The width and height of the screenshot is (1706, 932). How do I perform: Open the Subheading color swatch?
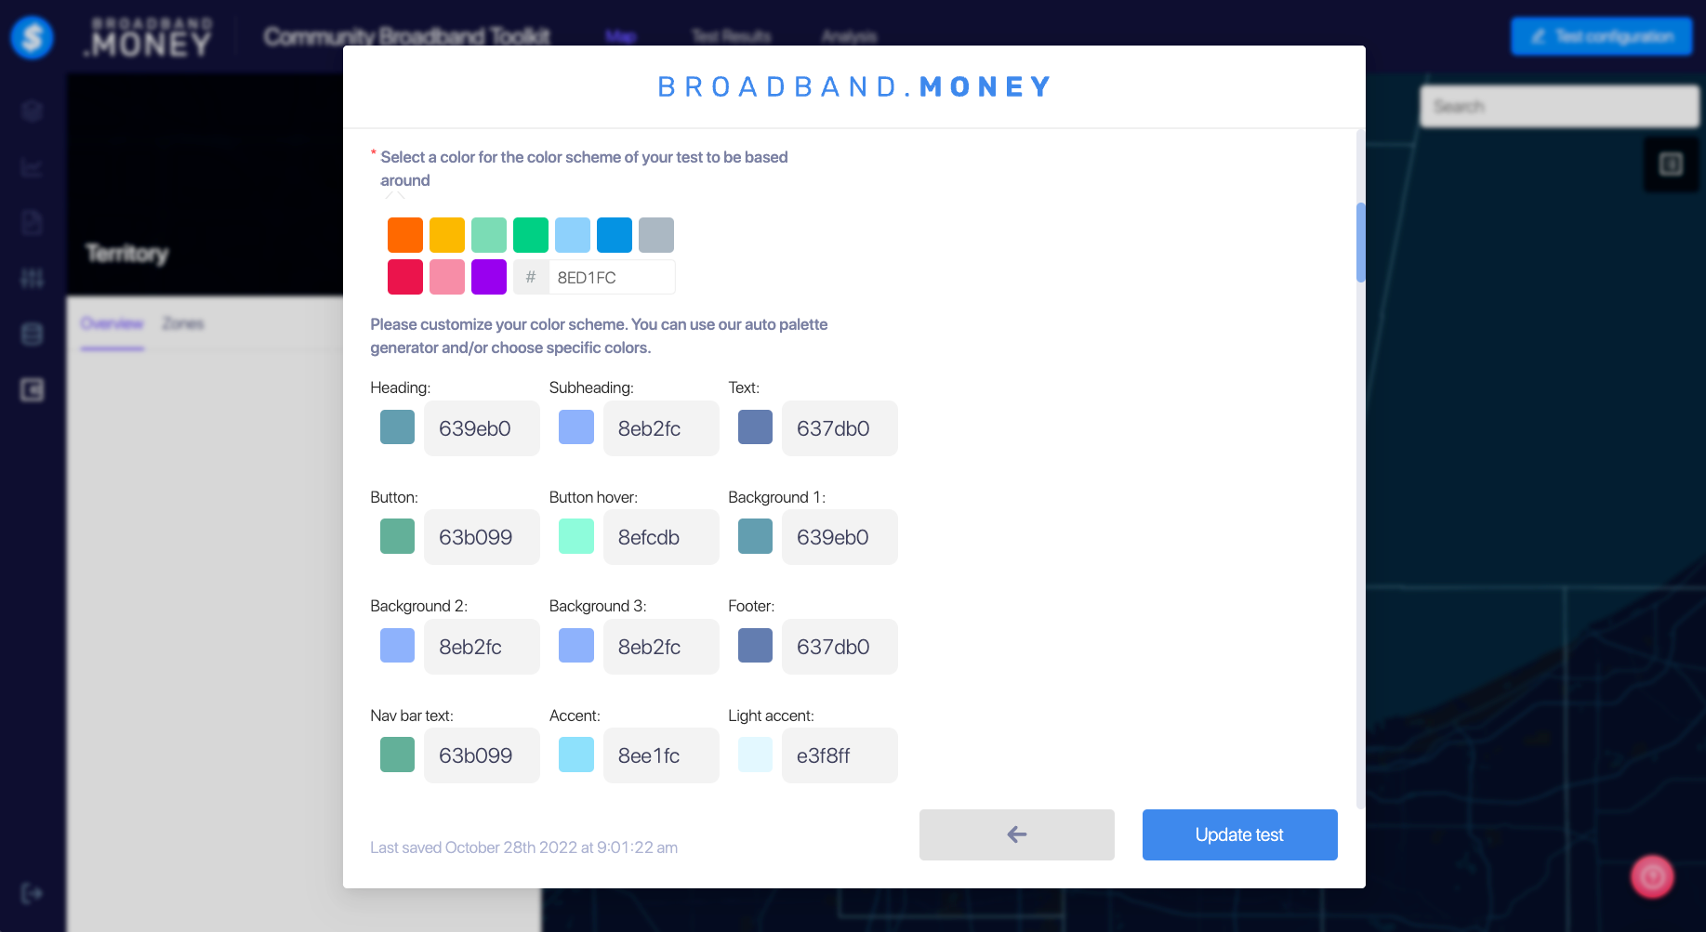[x=576, y=427]
